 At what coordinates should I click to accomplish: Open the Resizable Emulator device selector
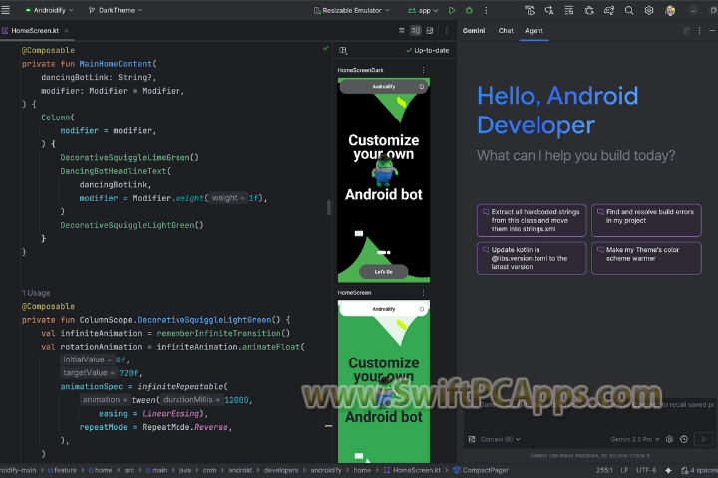352,10
